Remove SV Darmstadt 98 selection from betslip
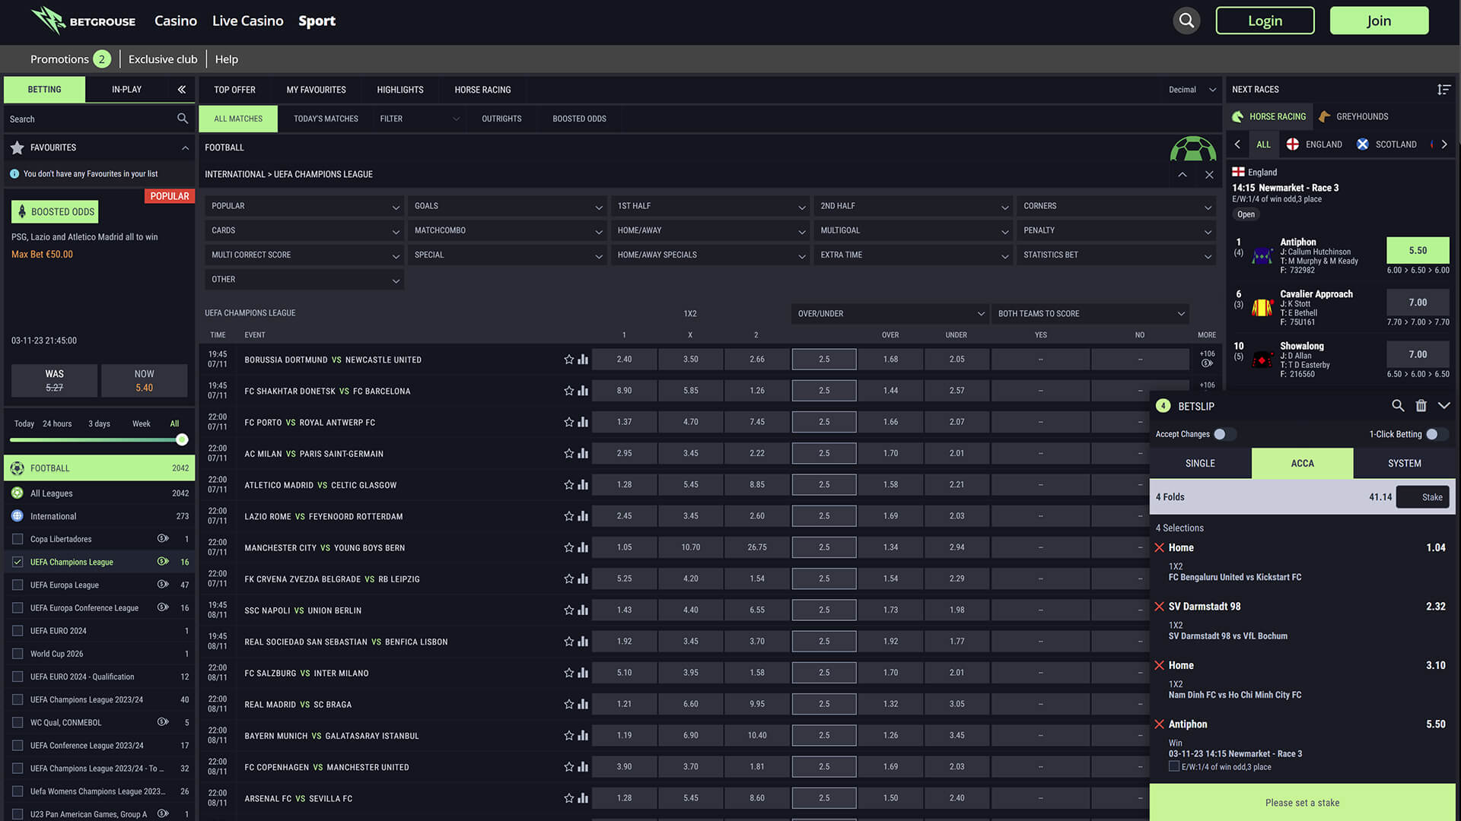 (x=1160, y=607)
